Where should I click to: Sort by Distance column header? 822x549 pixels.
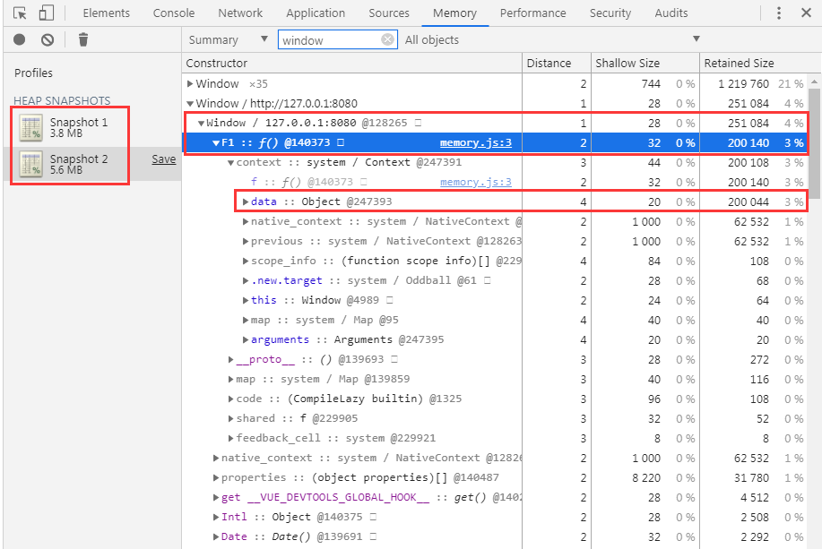click(557, 63)
